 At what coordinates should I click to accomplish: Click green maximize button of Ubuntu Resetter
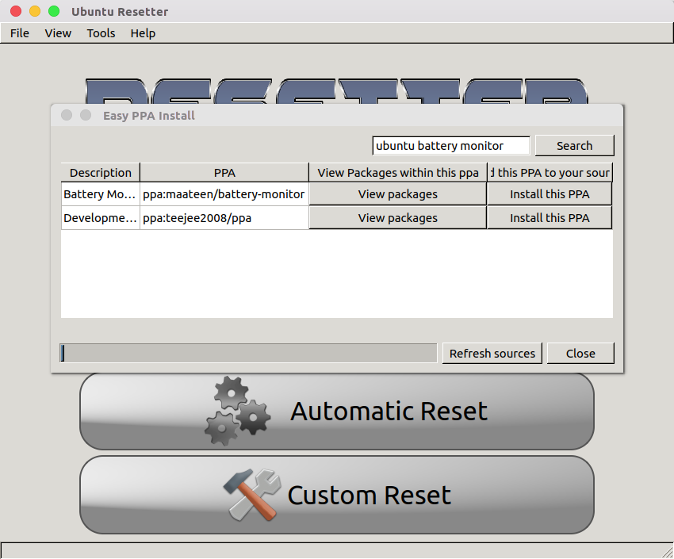(x=54, y=11)
